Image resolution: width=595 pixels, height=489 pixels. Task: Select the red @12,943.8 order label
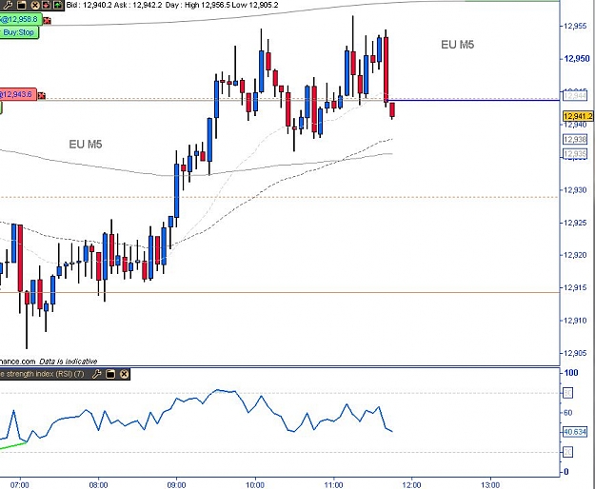click(x=17, y=94)
